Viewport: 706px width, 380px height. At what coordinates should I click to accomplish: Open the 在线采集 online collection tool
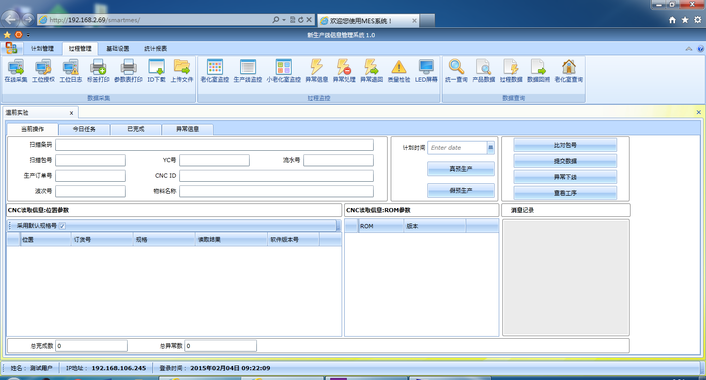[x=16, y=71]
